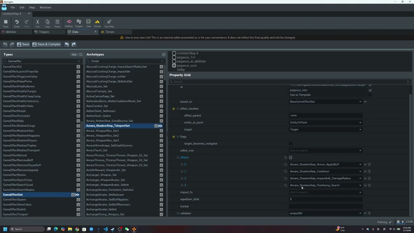Click the repetition_limit value field

(325, 199)
